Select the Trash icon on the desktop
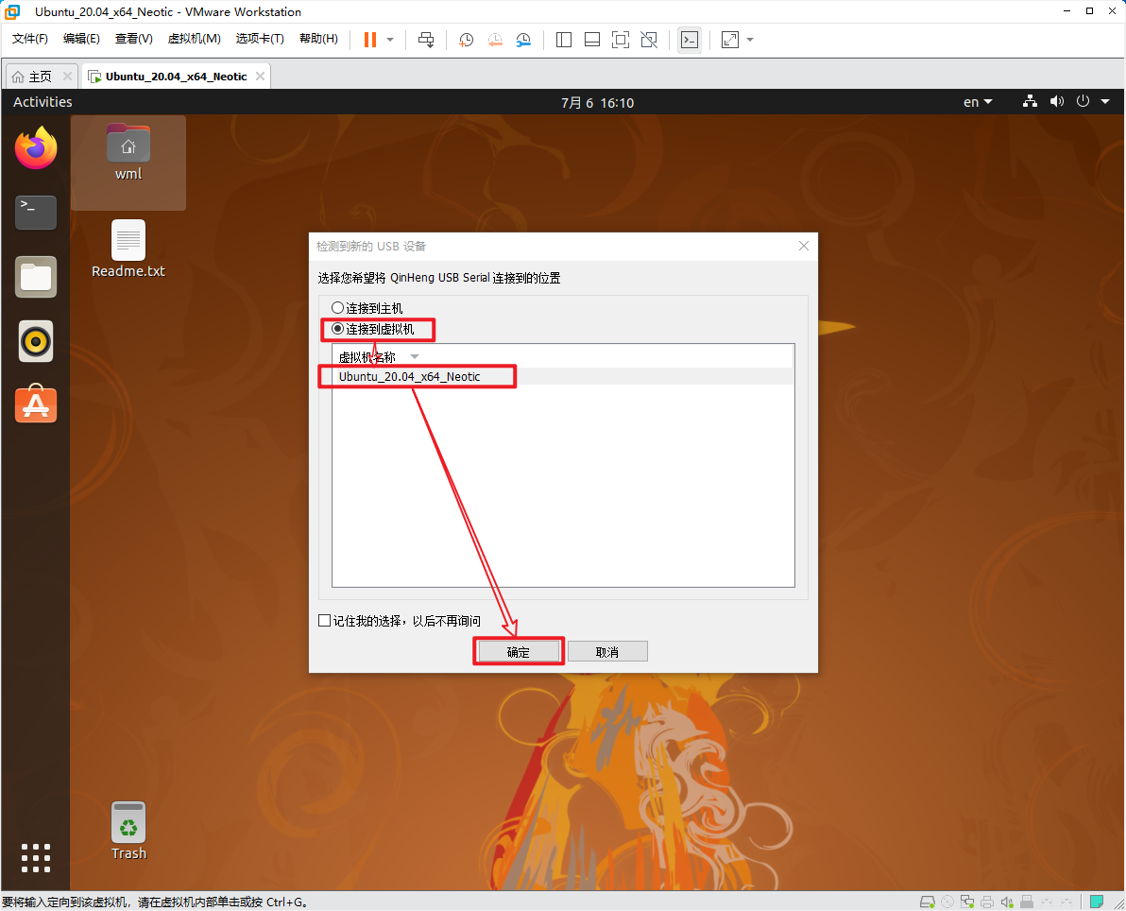 (128, 831)
